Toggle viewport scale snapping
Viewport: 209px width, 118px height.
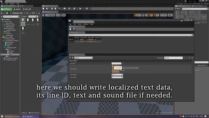tap(161, 15)
